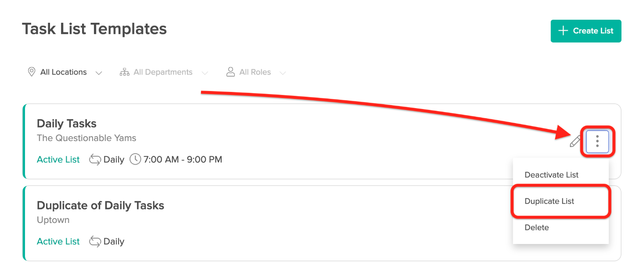
Task: Click Active List status under Uptown
Action: click(58, 241)
